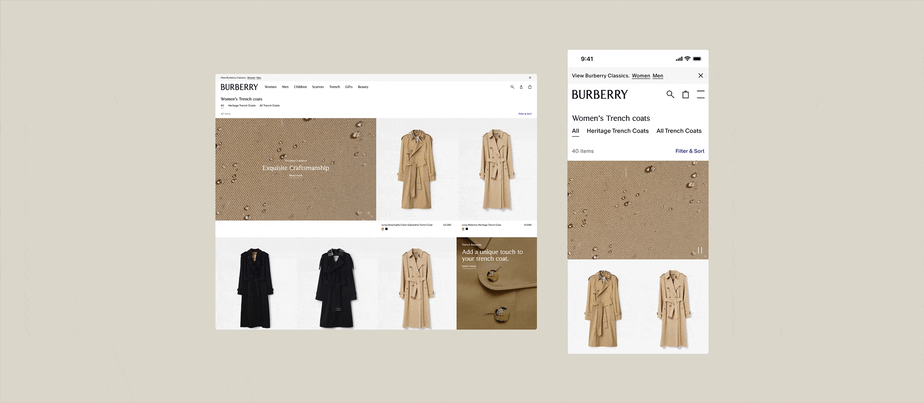Viewport: 924px width, 403px height.
Task: Open Filter & Sort on mobile page
Action: tap(690, 151)
